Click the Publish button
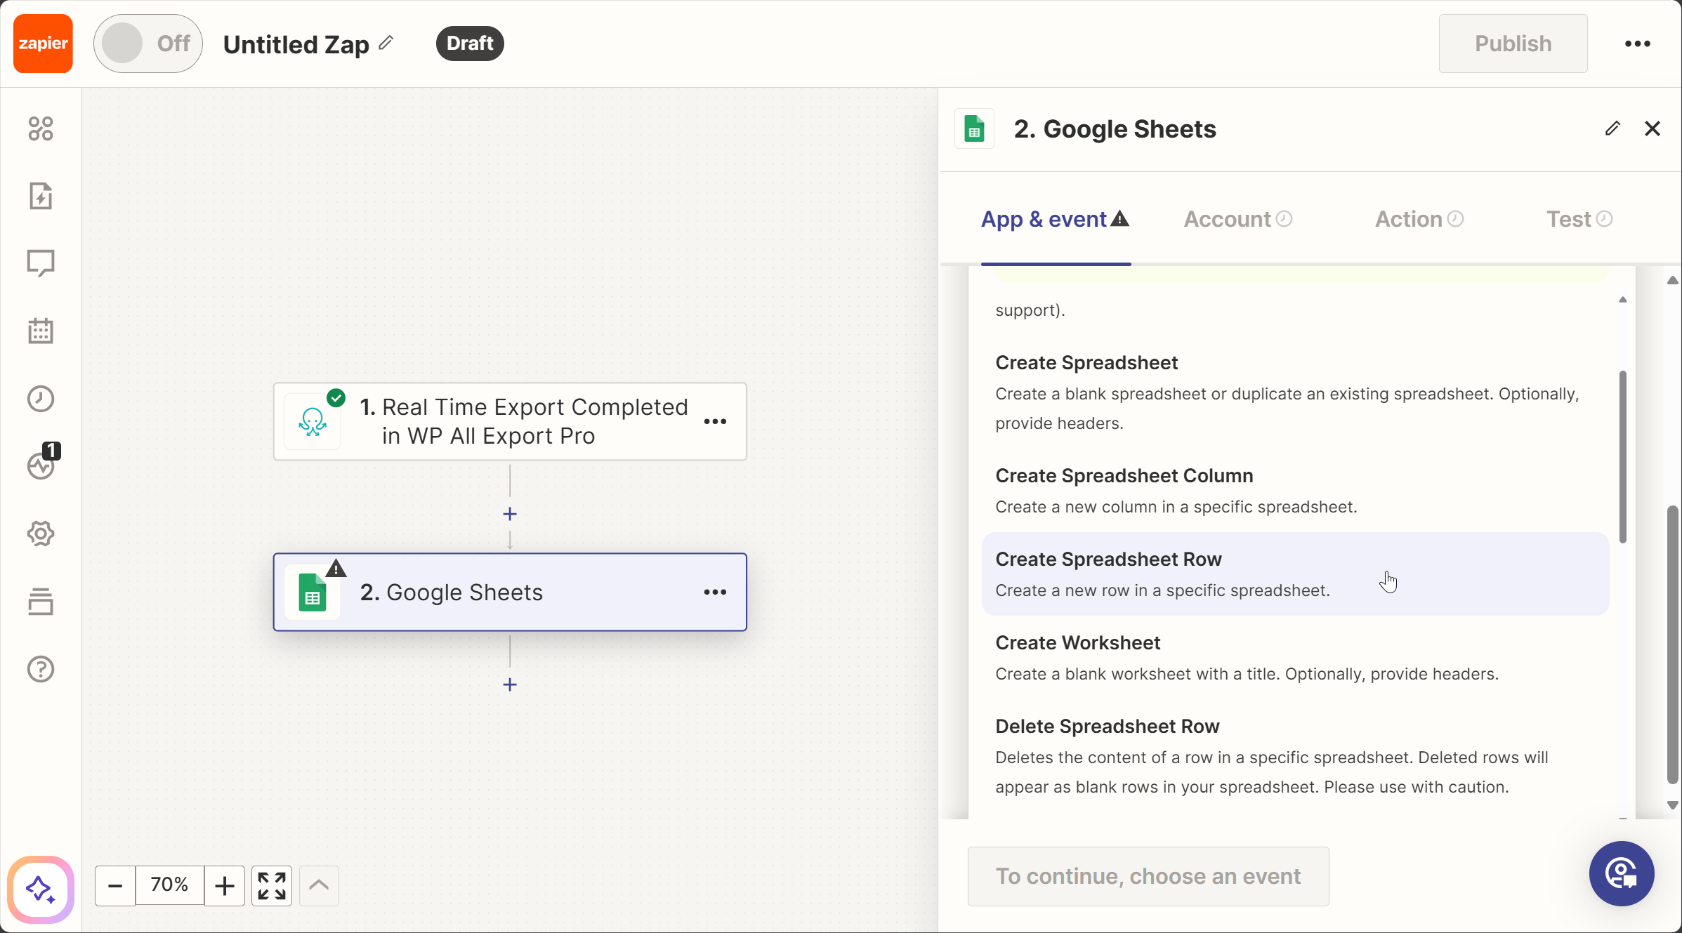The image size is (1682, 933). click(1513, 44)
